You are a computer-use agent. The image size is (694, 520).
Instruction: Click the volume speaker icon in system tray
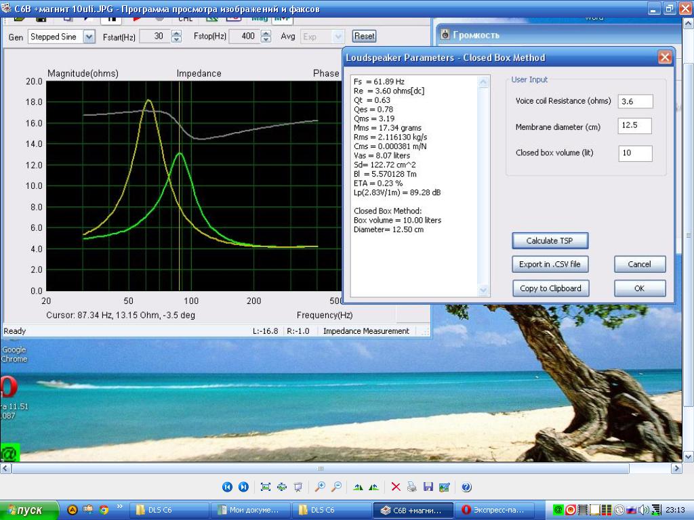(645, 510)
